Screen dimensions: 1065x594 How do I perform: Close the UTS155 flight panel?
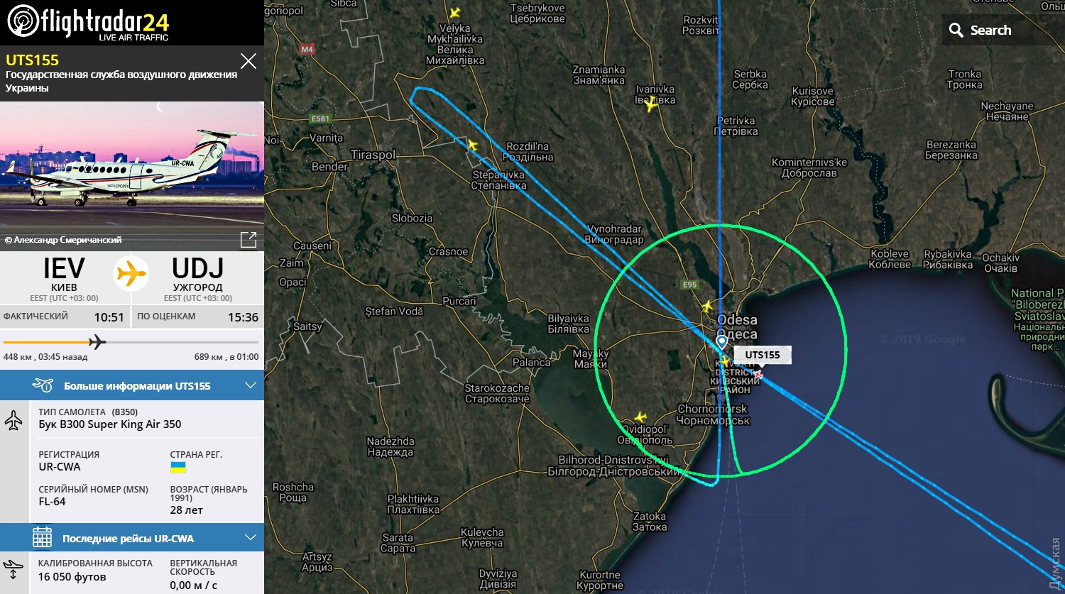pyautogui.click(x=248, y=61)
